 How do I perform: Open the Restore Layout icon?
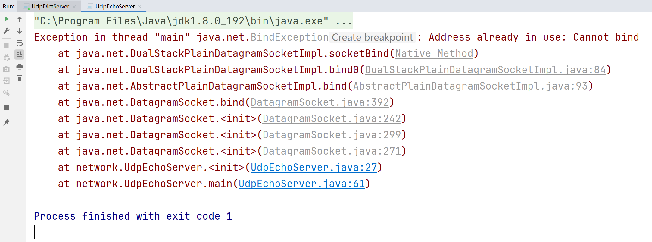pyautogui.click(x=6, y=108)
